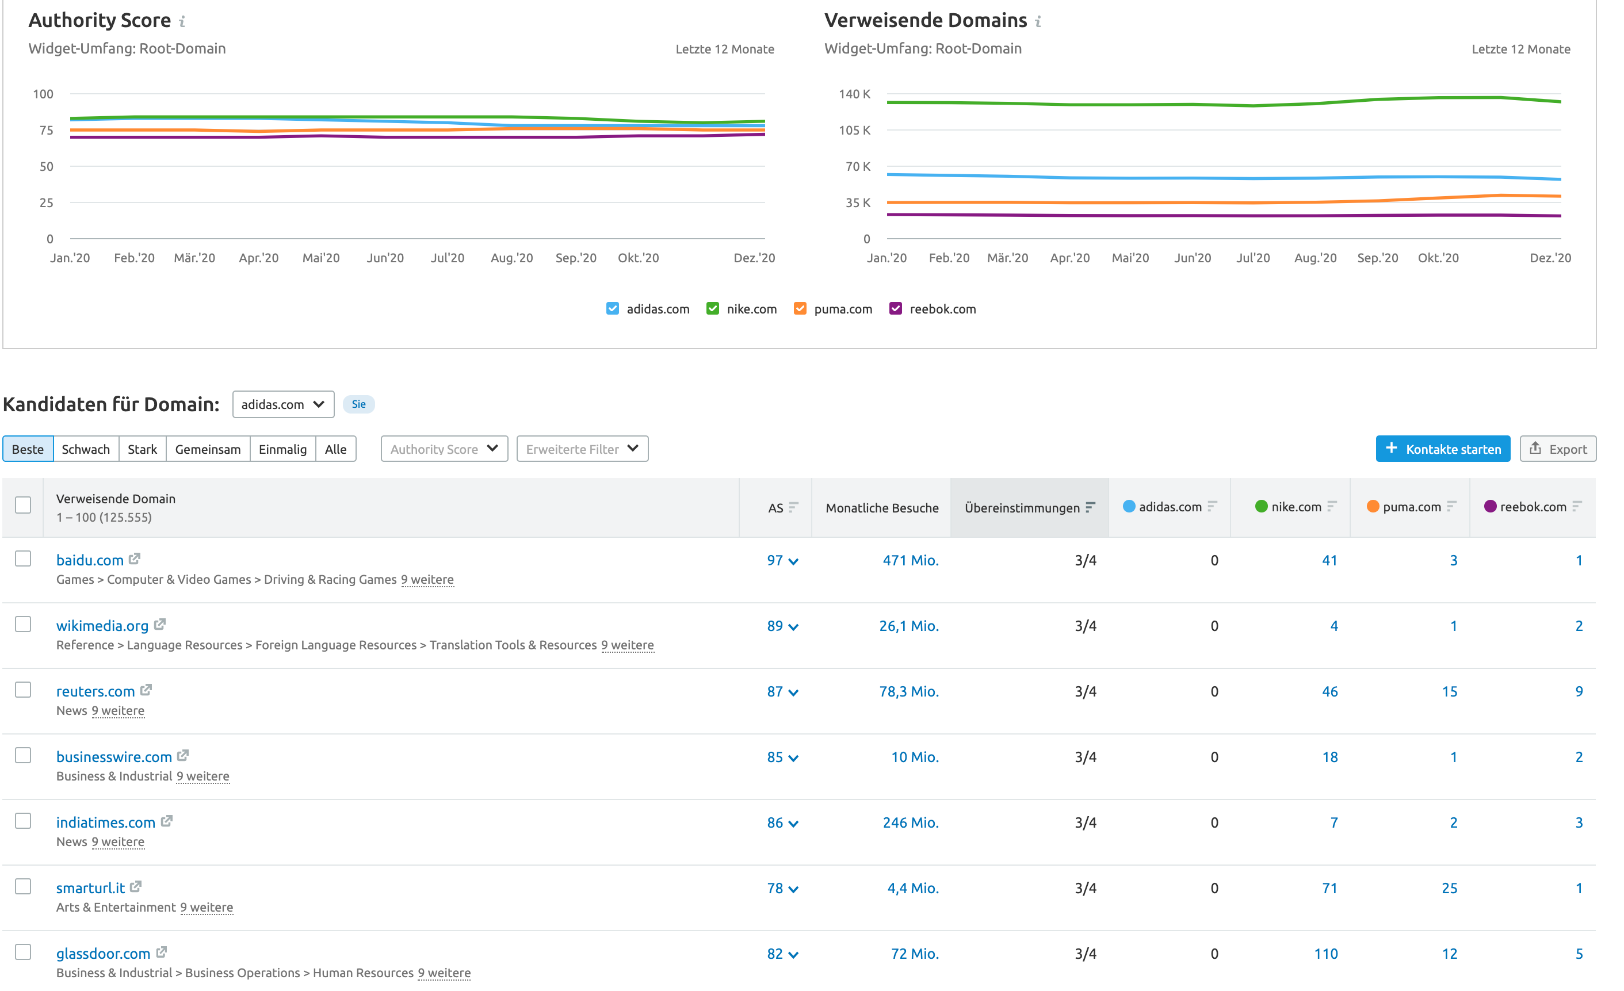Switch to the Einmalig tab
The image size is (1624, 991).
pos(283,449)
